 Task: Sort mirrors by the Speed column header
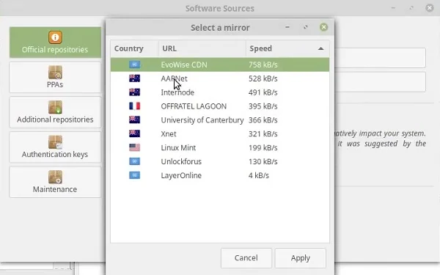[287, 48]
